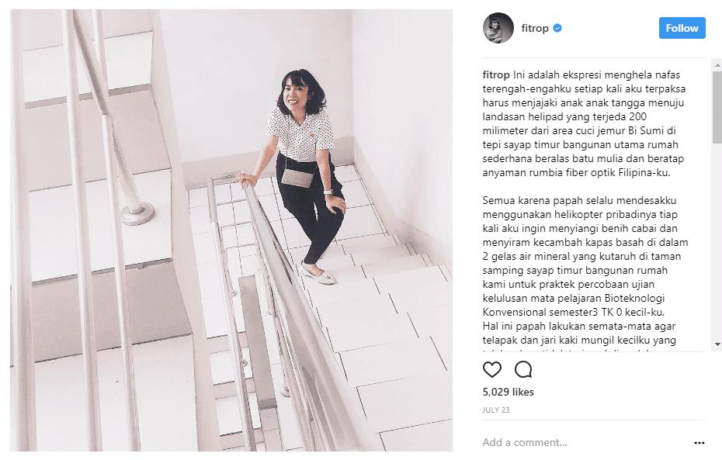View who liked via 5,029 likes
722x460 pixels.
(x=508, y=392)
